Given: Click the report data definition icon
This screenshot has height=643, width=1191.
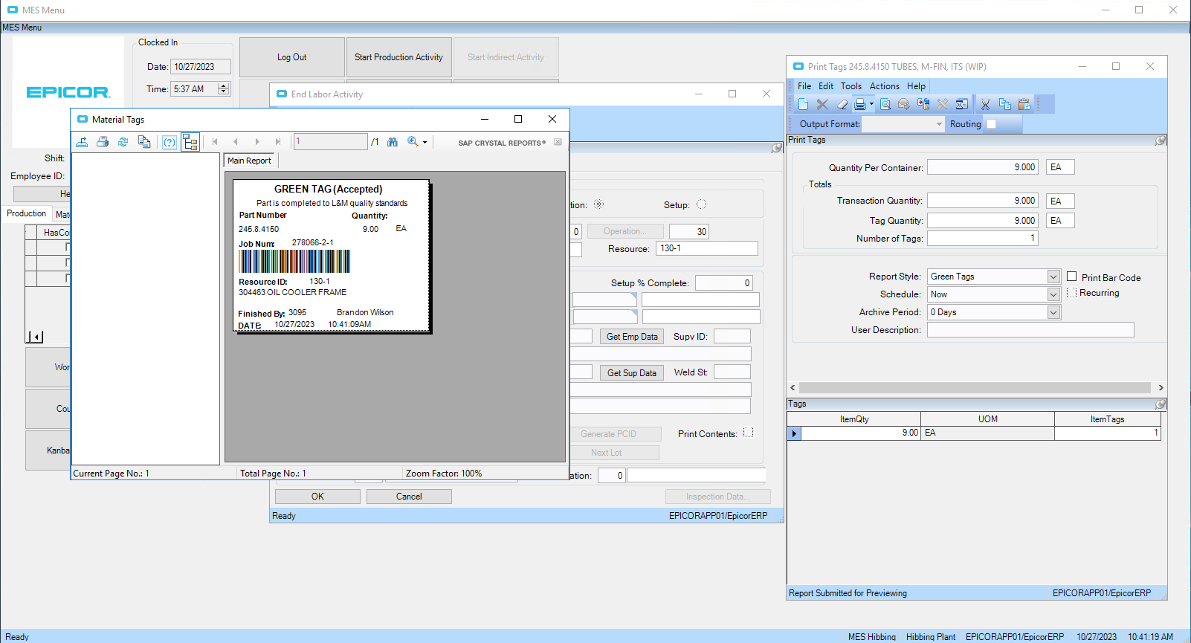Looking at the screenshot, I should coord(923,104).
